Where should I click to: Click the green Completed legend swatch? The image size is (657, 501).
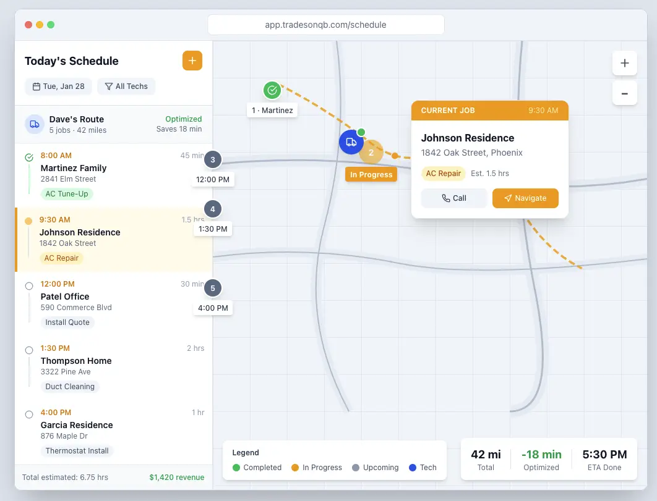tap(236, 468)
